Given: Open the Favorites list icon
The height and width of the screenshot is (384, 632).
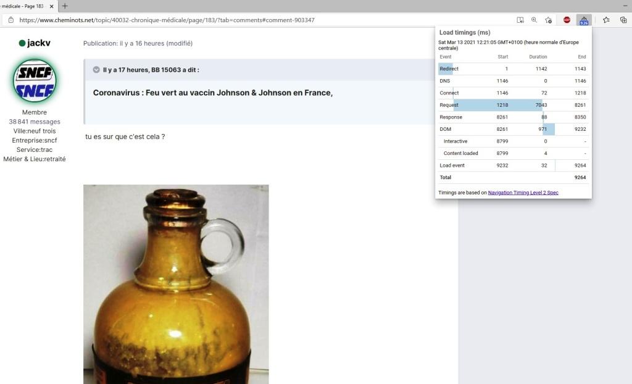Looking at the screenshot, I should click(606, 20).
